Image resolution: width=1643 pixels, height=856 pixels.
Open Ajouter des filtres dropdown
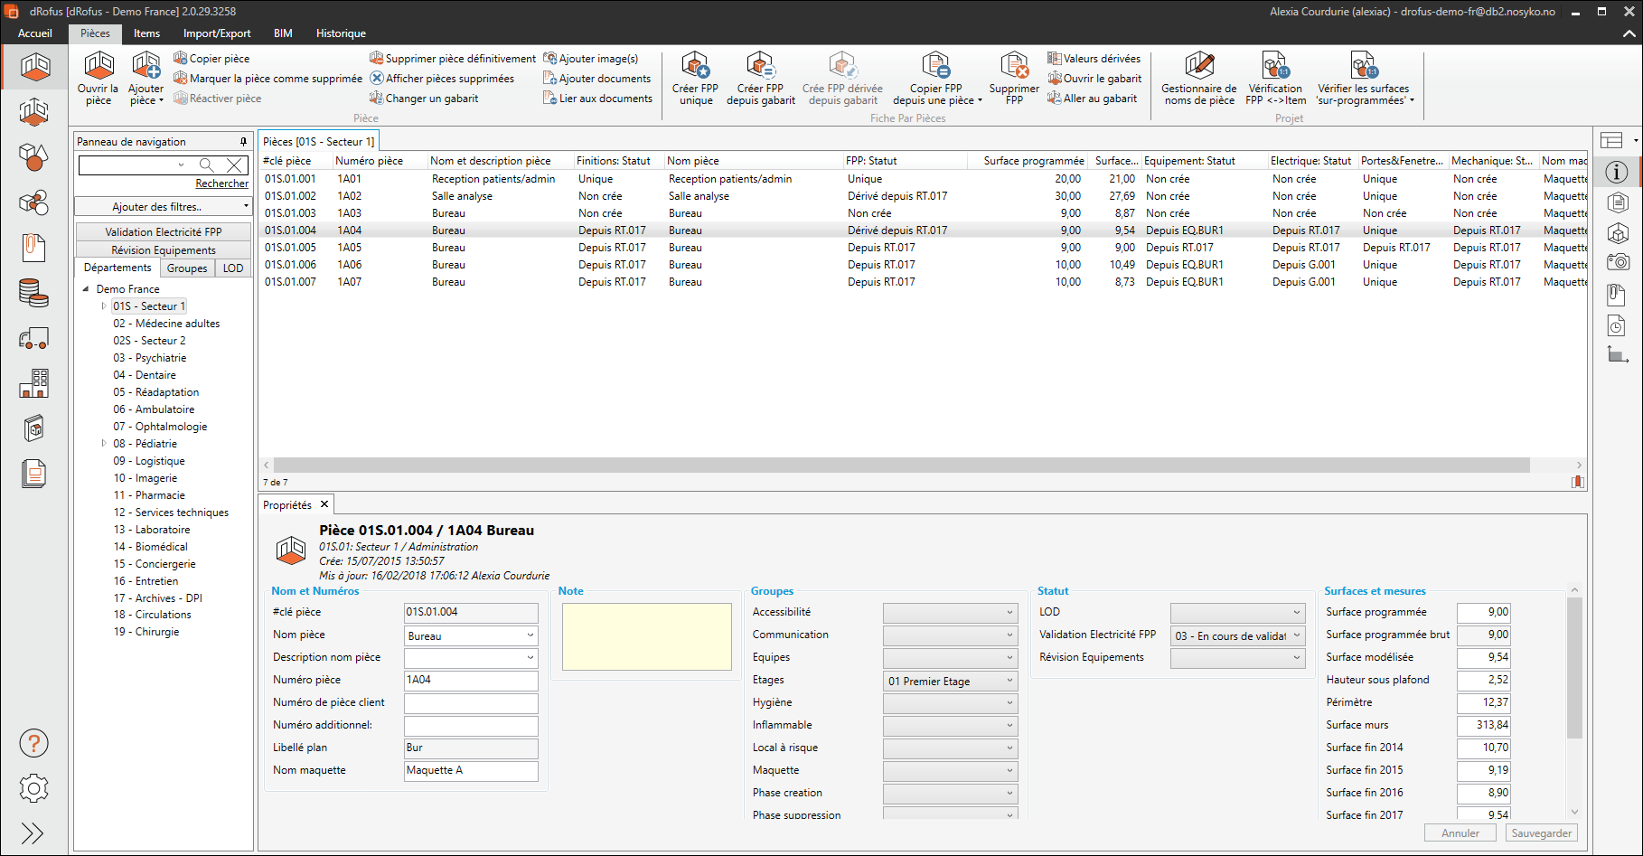click(163, 207)
